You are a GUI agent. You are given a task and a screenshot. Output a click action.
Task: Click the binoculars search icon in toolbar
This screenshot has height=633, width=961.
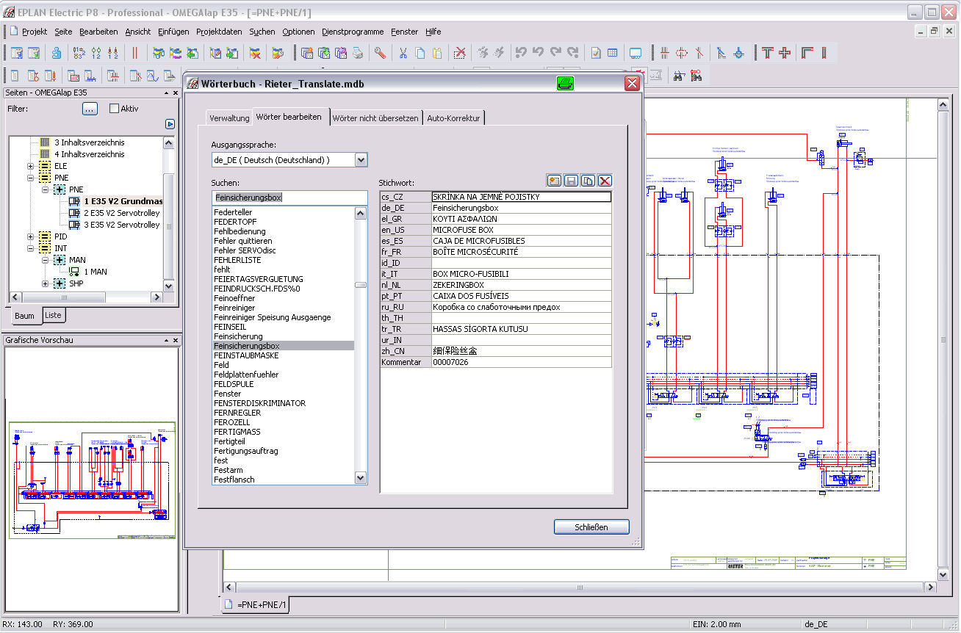pyautogui.click(x=679, y=75)
